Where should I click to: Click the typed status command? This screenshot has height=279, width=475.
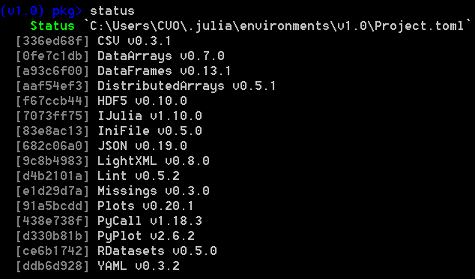(112, 11)
